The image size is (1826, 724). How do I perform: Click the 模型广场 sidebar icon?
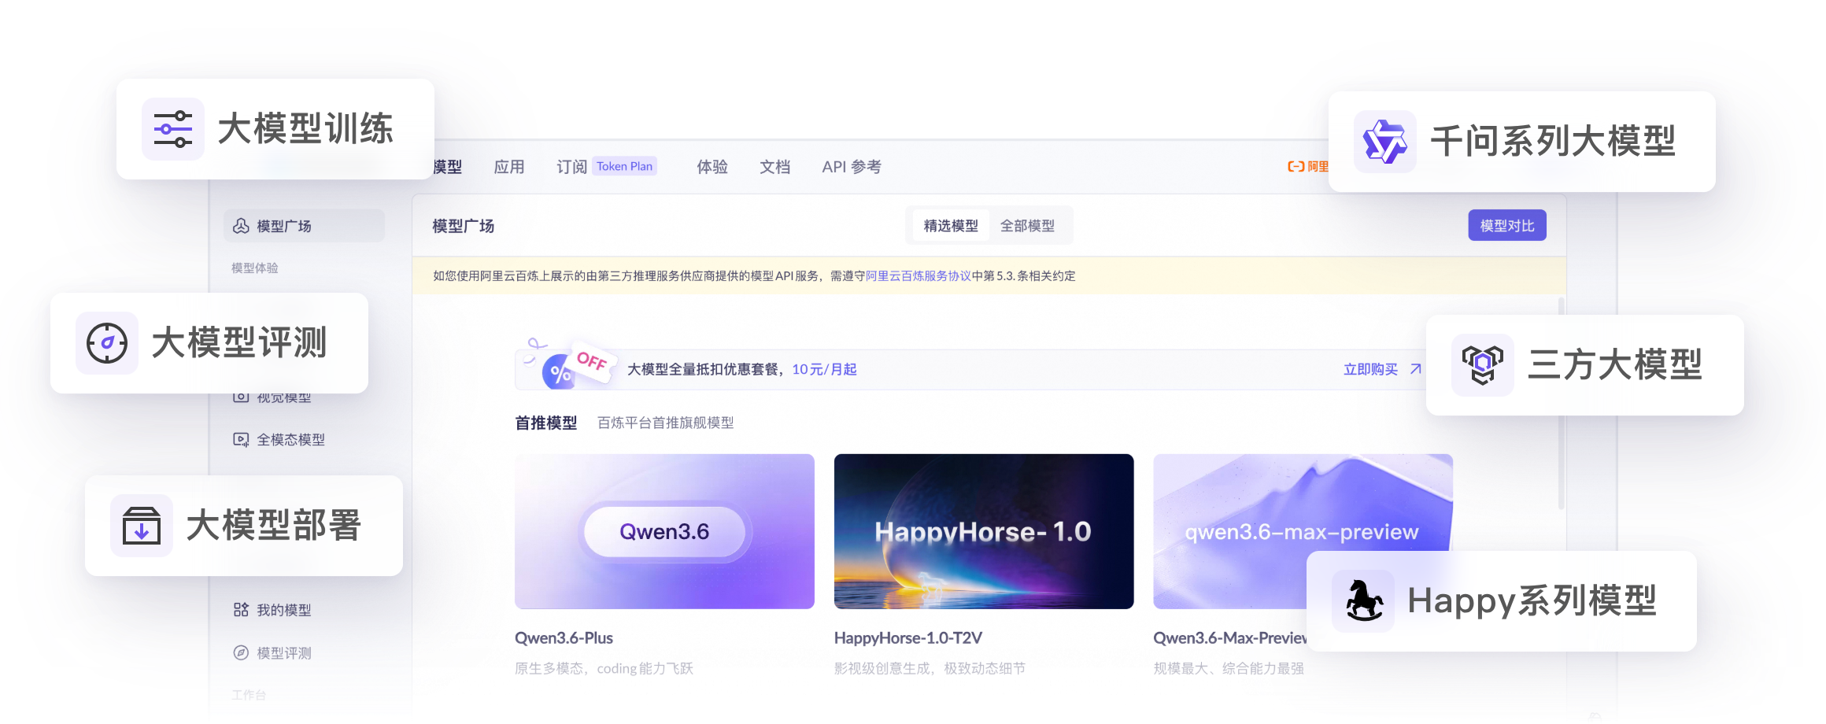coord(241,226)
